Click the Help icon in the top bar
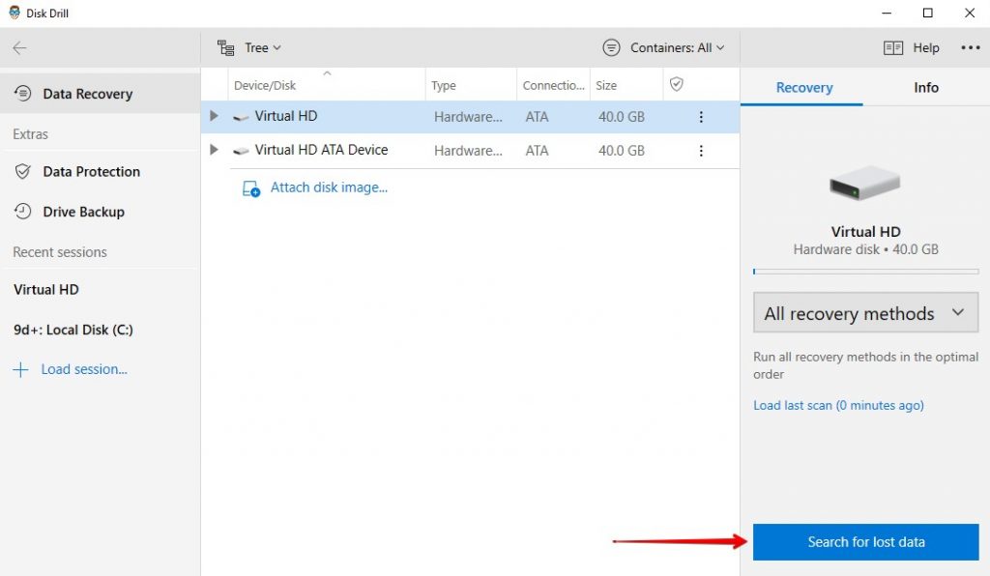Screen dimensions: 990x576 tap(894, 46)
